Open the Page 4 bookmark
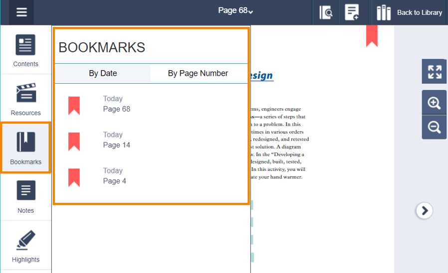 tap(114, 176)
